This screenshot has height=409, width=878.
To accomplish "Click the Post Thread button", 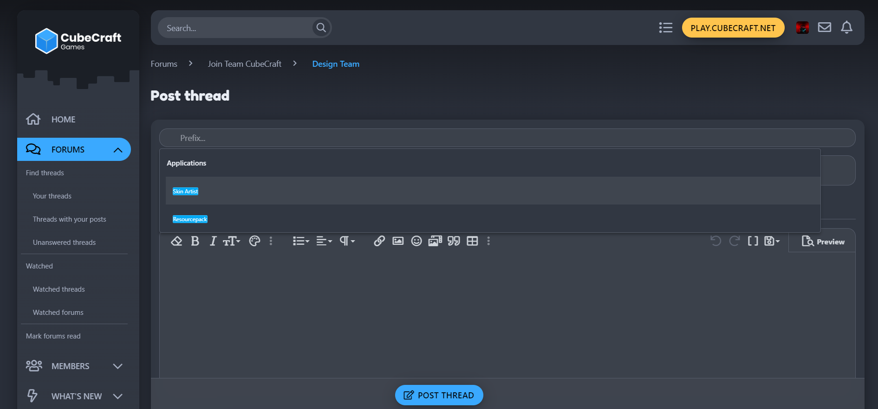I will (439, 395).
